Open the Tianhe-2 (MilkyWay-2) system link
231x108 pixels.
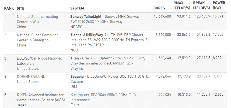click(89, 35)
